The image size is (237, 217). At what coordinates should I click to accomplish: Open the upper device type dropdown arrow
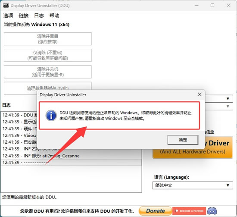(228, 99)
